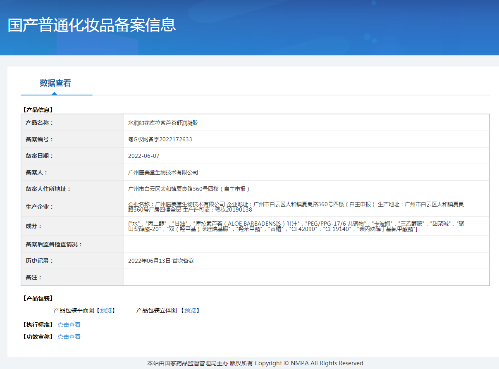The image size is (499, 369).
Task: Click the 【产品包装】 section heading
Action: click(38, 298)
